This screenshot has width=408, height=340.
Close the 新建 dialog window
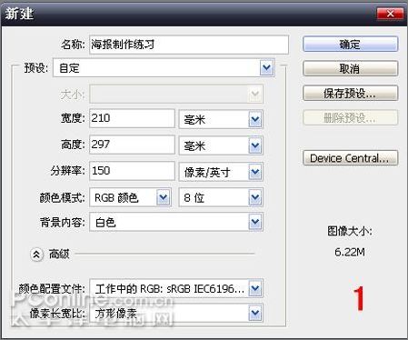point(390,14)
